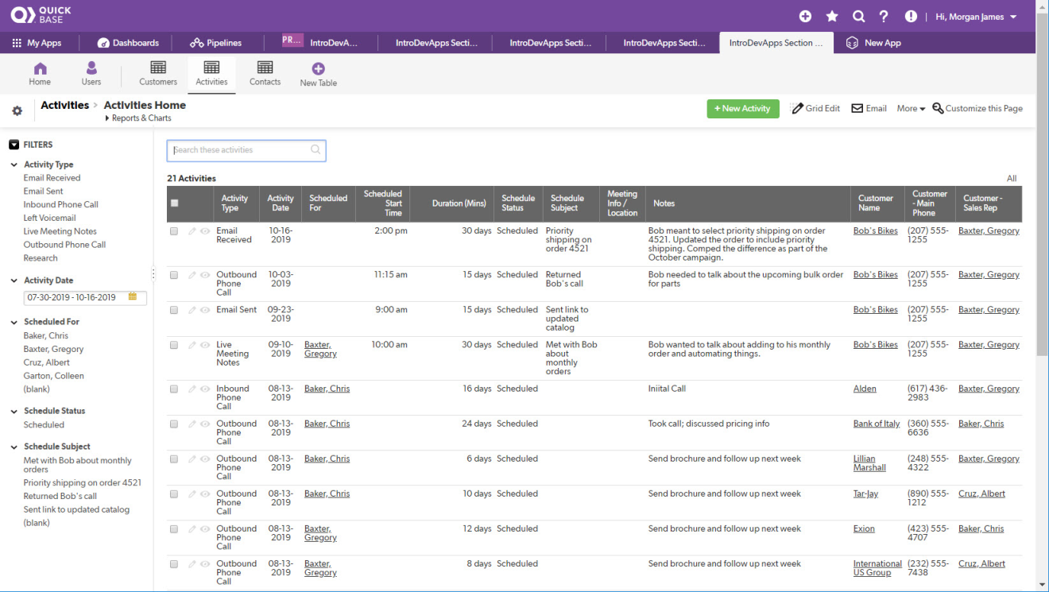The height and width of the screenshot is (592, 1049).
Task: Collapse the Activity Type filter section
Action: (14, 165)
